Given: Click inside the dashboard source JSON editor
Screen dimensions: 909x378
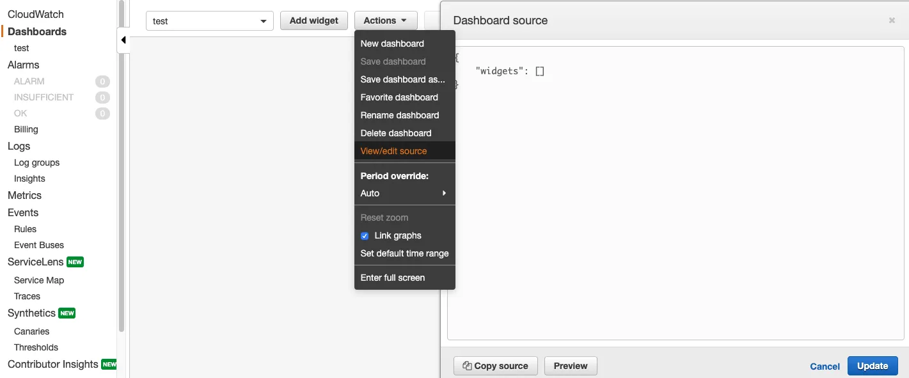Looking at the screenshot, I should [x=675, y=192].
